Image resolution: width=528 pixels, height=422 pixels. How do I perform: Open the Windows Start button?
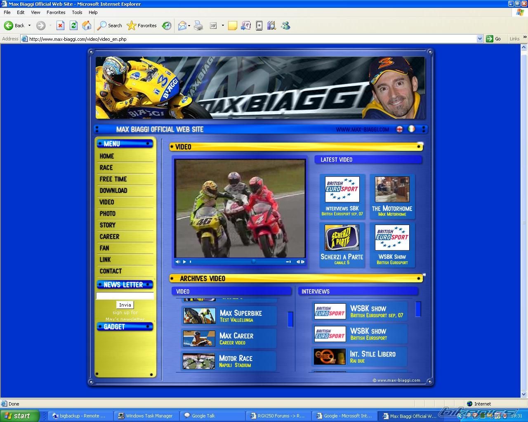click(19, 416)
